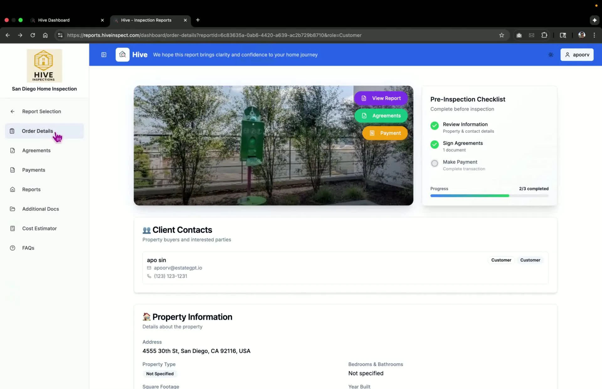Close the Hive Dashboard browser tab
The height and width of the screenshot is (389, 602).
tap(102, 20)
